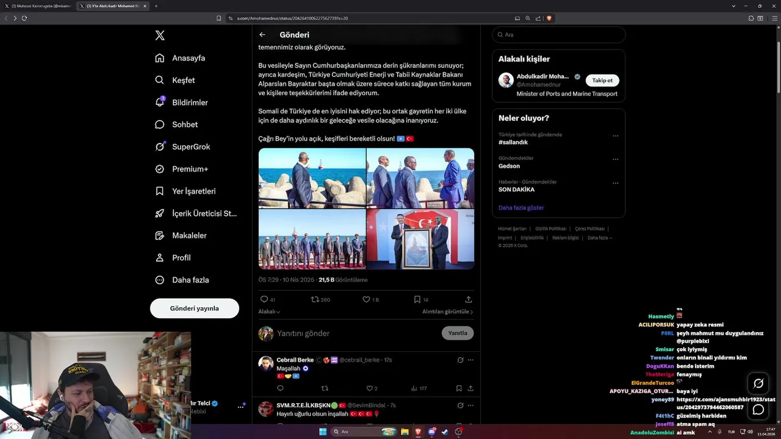The image size is (781, 439).
Task: Click the Ara search field
Action: tap(559, 35)
